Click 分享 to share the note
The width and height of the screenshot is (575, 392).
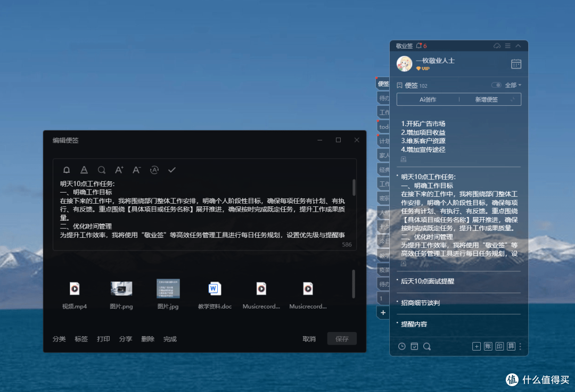[x=126, y=339]
